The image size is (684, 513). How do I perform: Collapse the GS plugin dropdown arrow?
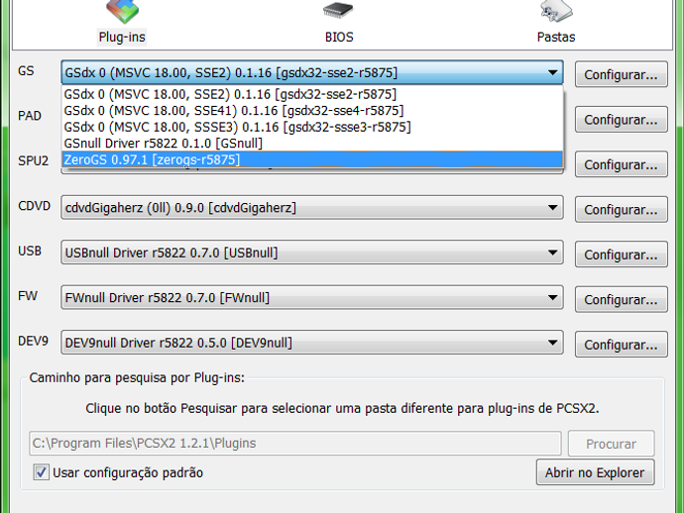(x=552, y=72)
